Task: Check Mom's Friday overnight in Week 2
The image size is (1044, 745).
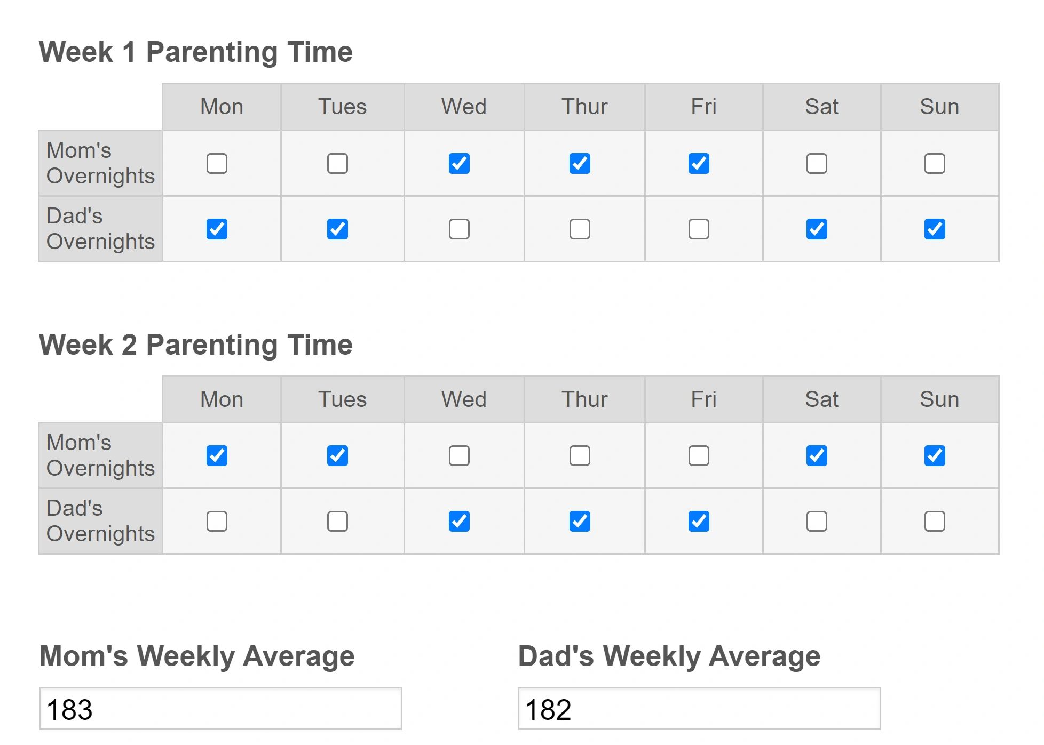Action: coord(698,456)
